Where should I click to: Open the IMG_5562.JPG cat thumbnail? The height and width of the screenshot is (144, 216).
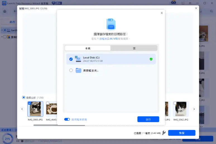click(181, 109)
